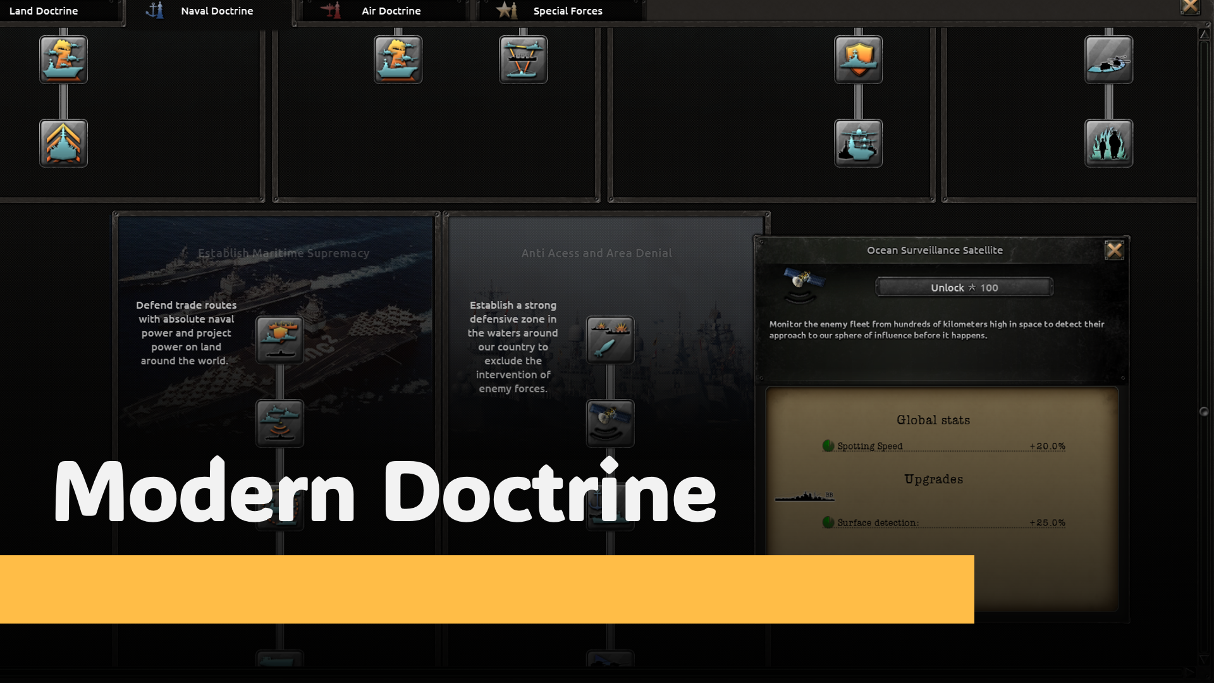Click the +25.0% surface detection value
Image resolution: width=1214 pixels, height=683 pixels.
1047,522
